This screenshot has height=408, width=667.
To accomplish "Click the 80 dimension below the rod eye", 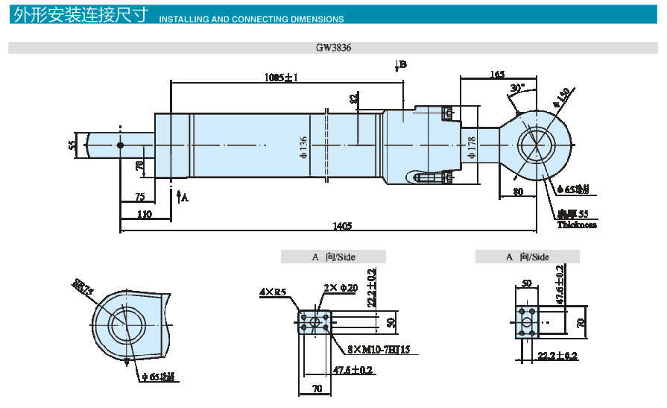I will coord(517,192).
